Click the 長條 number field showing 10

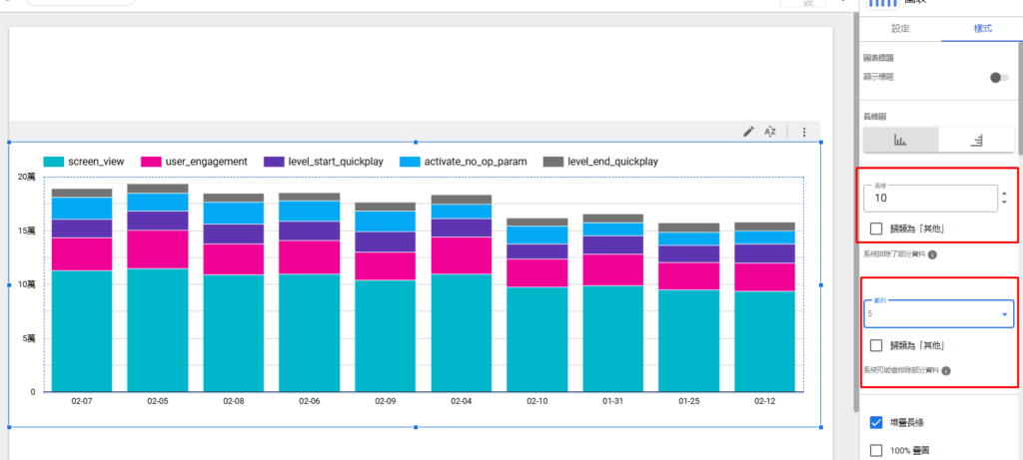coord(929,199)
